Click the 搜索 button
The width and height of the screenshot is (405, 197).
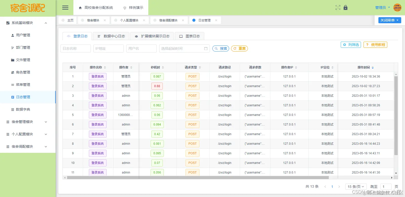pyautogui.click(x=221, y=48)
